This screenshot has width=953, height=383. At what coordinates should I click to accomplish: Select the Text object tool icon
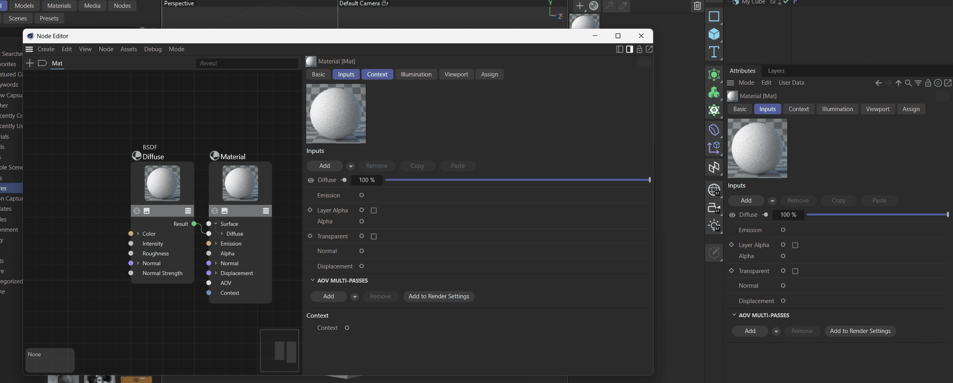(x=714, y=52)
